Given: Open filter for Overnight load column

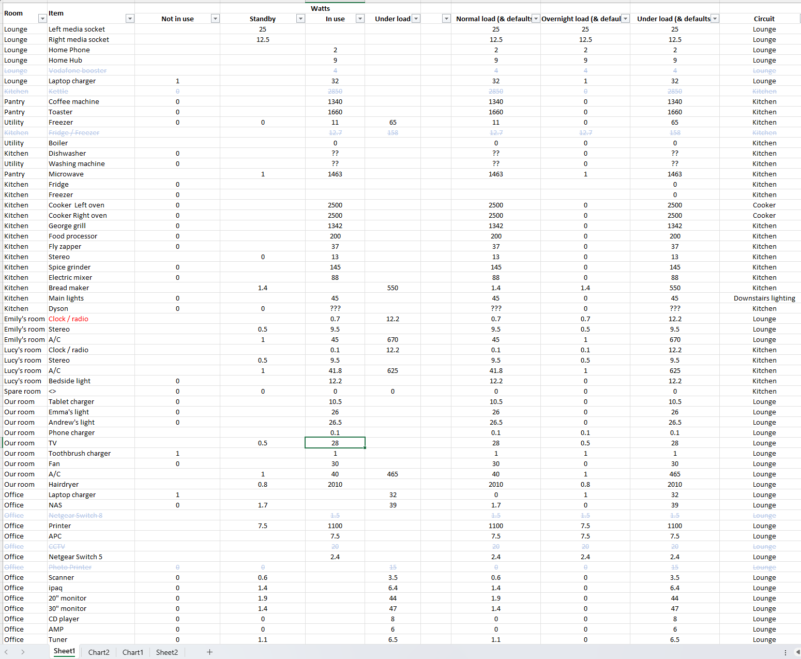Looking at the screenshot, I should [625, 19].
